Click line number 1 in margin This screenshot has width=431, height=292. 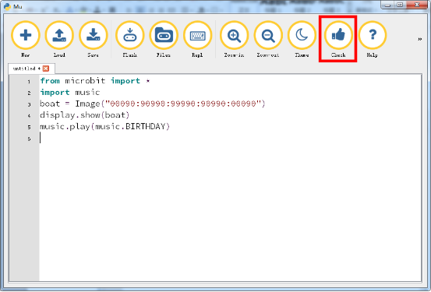click(x=29, y=82)
